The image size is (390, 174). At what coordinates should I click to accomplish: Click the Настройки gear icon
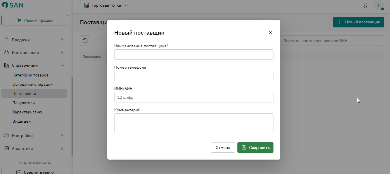click(x=7, y=136)
